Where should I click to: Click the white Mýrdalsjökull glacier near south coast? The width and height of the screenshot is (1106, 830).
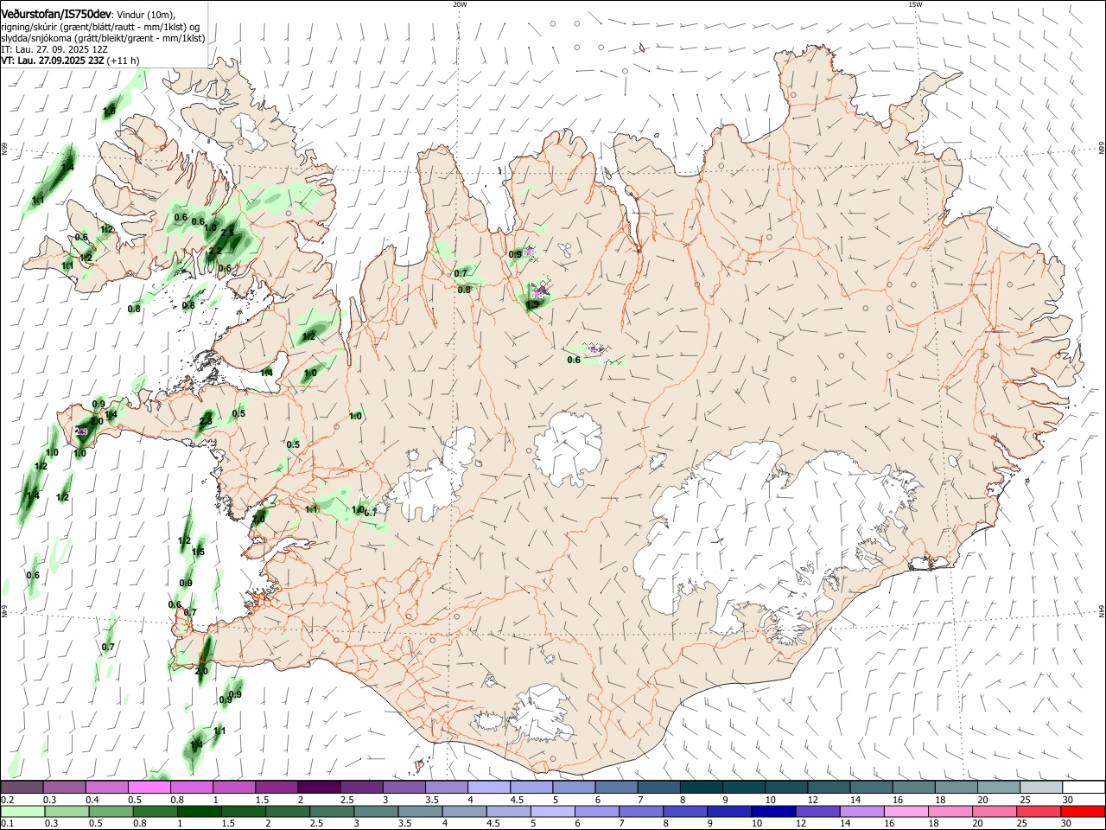pos(542,714)
